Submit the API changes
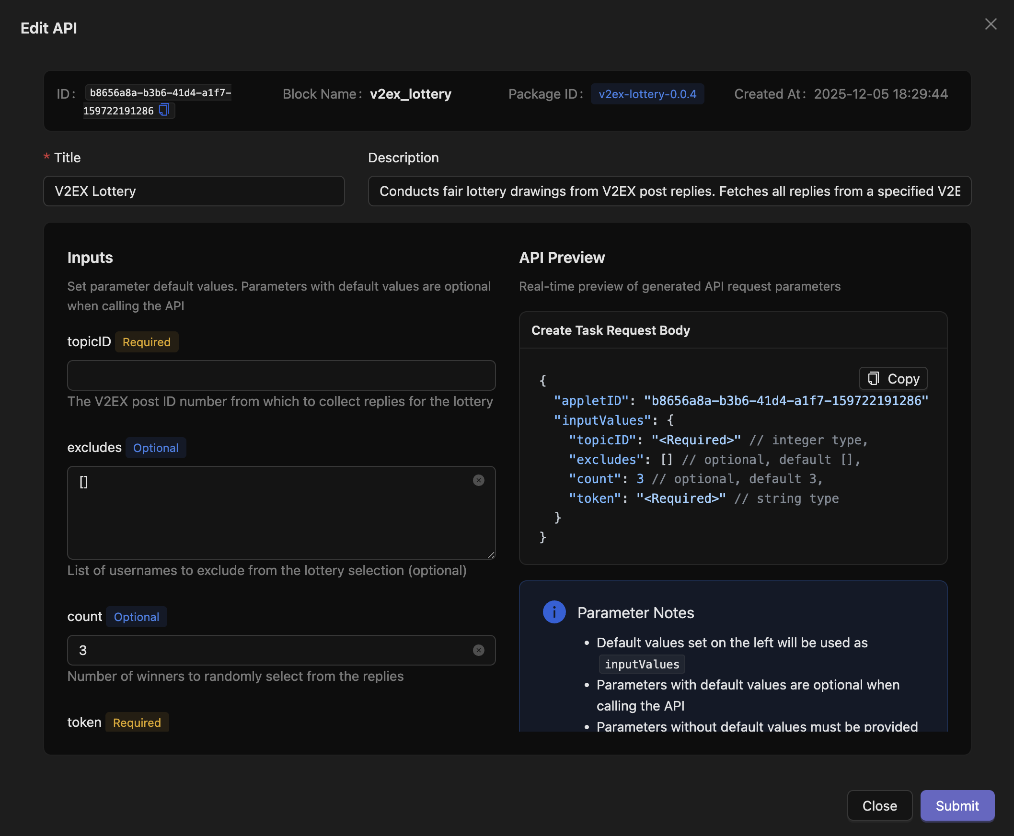 coord(957,806)
